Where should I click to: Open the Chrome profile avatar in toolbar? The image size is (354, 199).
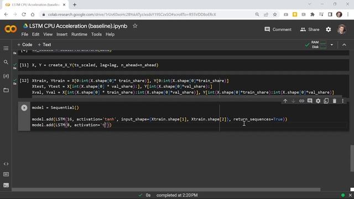coord(339,14)
